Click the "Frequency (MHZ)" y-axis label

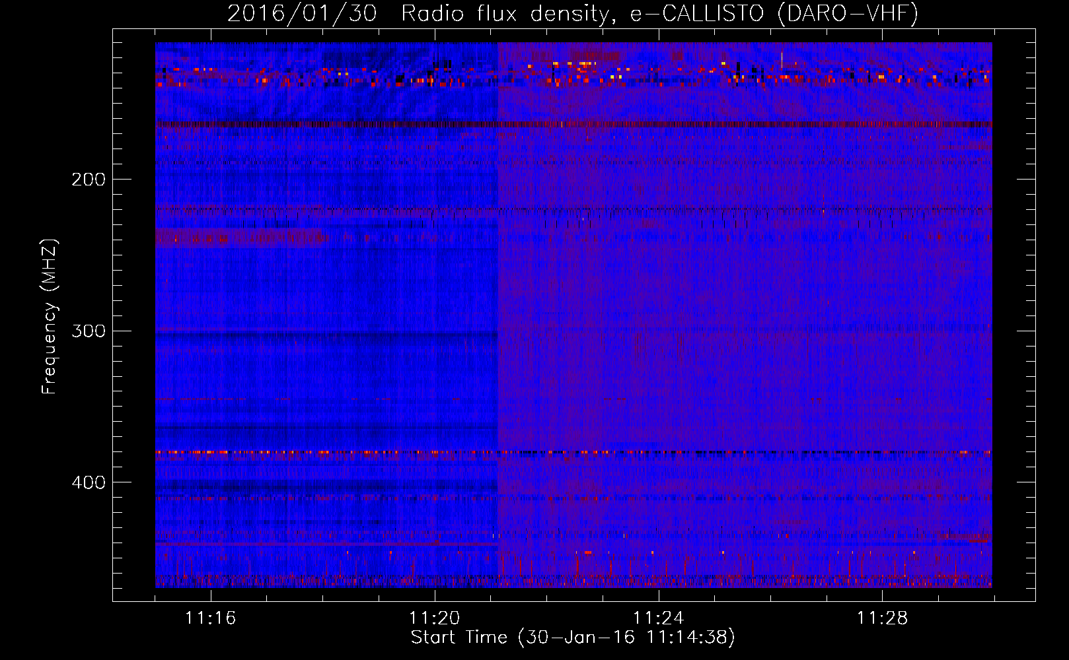(50, 317)
